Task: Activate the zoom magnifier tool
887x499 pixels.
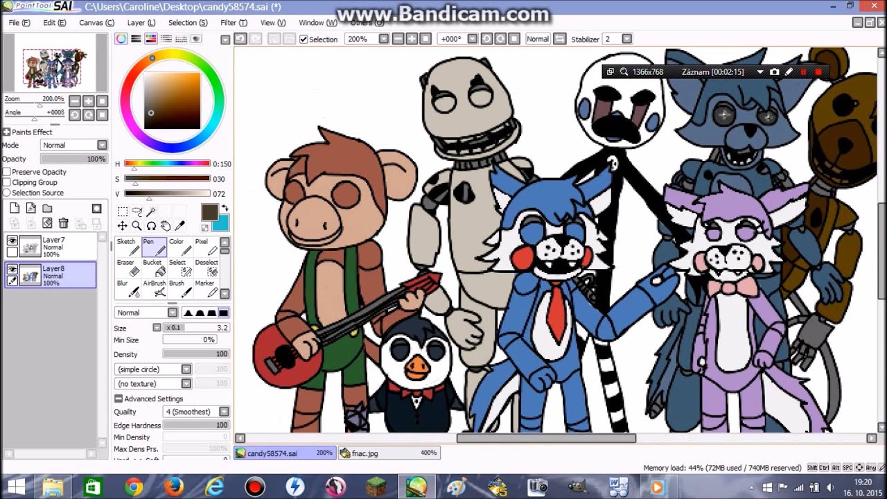Action: (x=137, y=226)
